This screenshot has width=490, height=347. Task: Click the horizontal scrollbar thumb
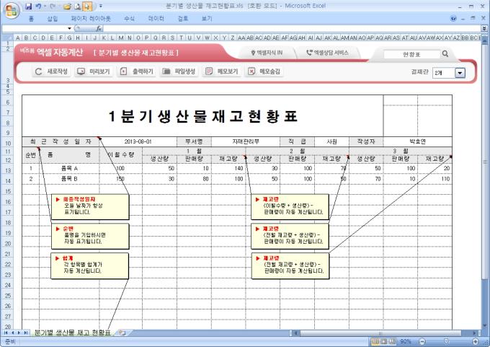[380, 333]
